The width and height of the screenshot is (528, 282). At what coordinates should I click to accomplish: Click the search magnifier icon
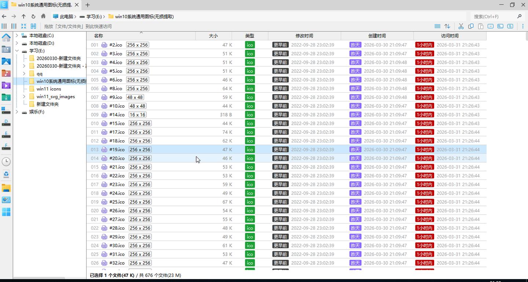pos(519,16)
